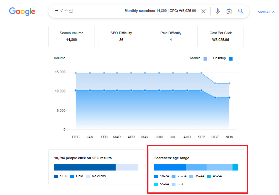Toggle the Mobile legend swatch
The image size is (279, 195).
pos(205,59)
